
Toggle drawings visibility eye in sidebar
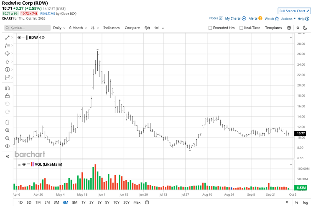click(x=8, y=146)
